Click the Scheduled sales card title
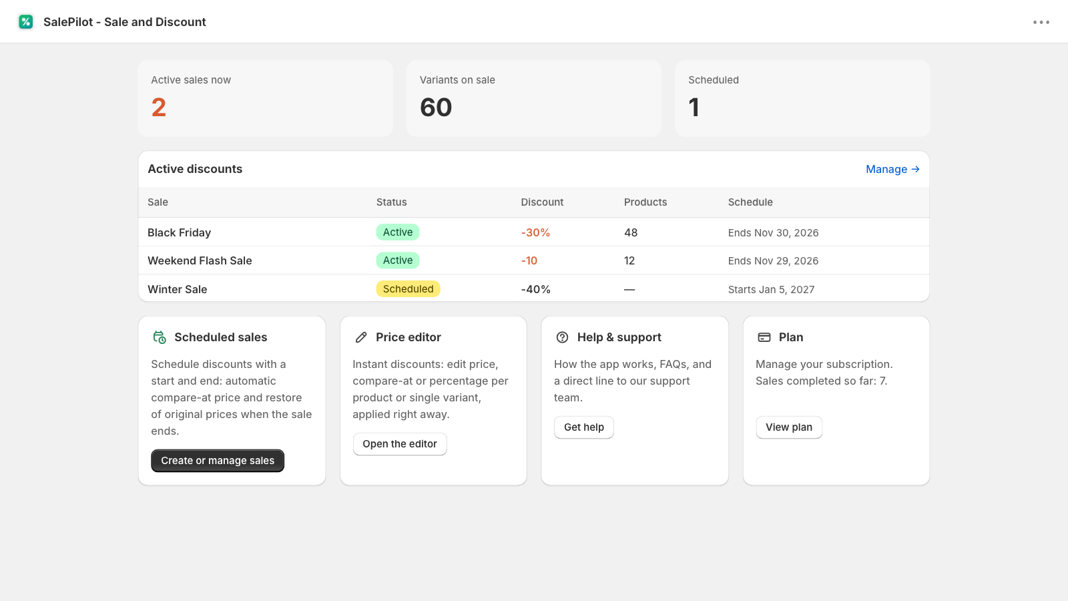This screenshot has height=601, width=1068. tap(221, 337)
